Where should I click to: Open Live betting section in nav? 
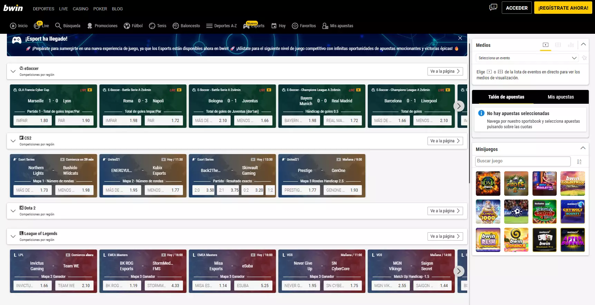point(41,26)
